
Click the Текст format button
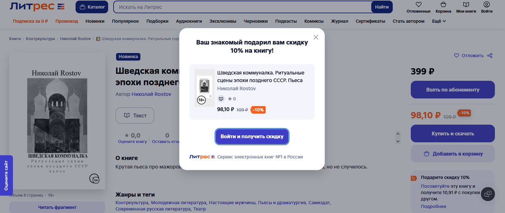tap(135, 115)
